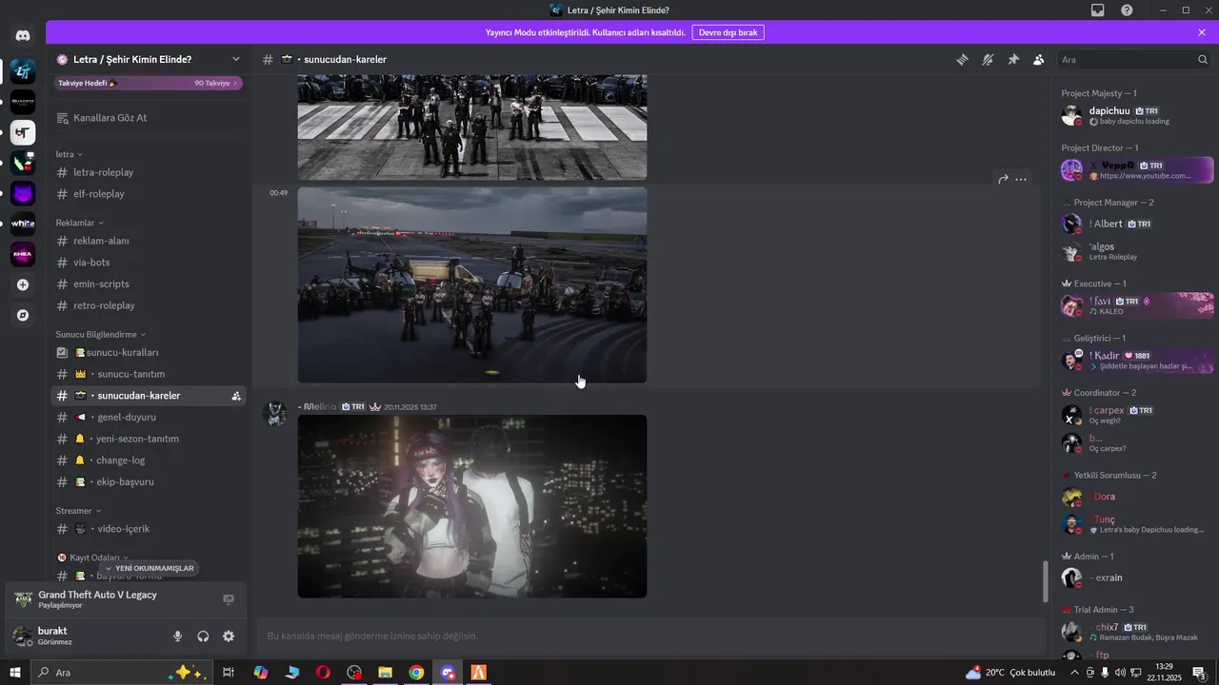Screen dimensions: 1219x685
Task: Click the Devre dışı bırak button
Action: pos(728,32)
